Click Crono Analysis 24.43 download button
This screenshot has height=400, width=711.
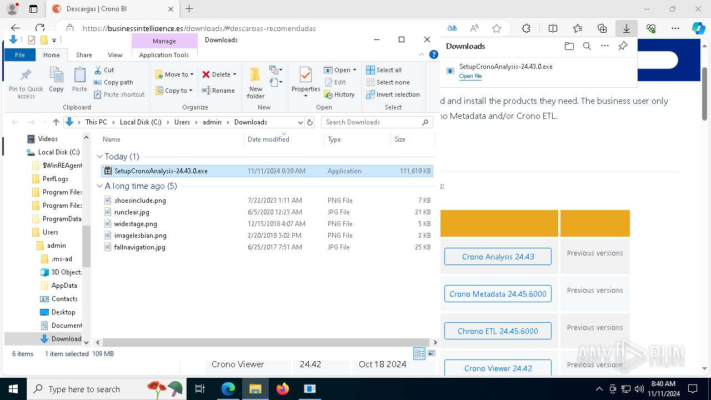click(498, 257)
